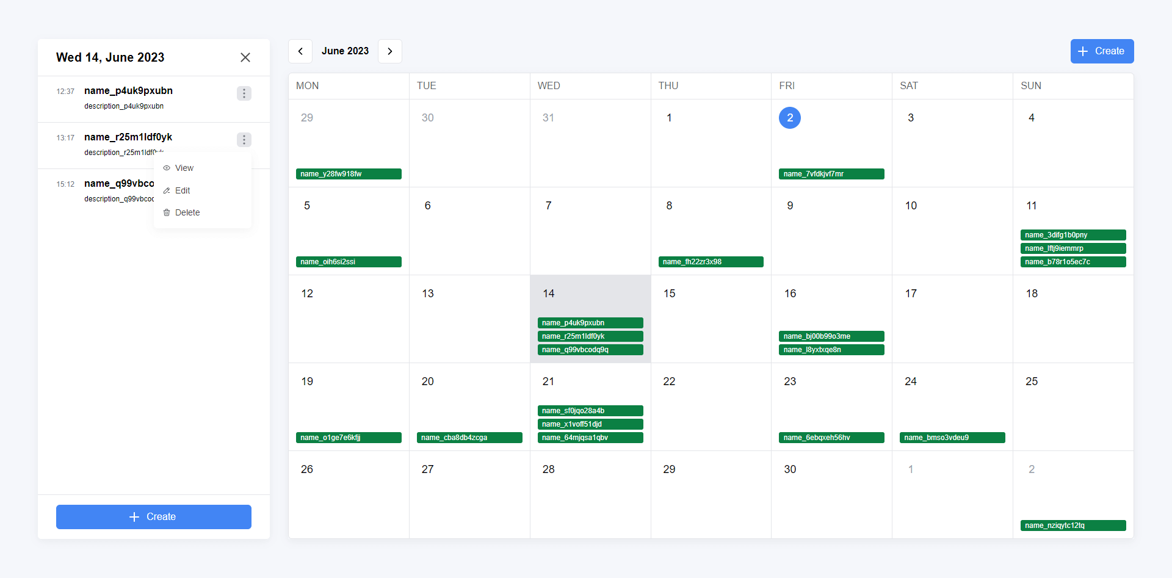Open event name_bj00b99o3me on June 16

pos(831,336)
